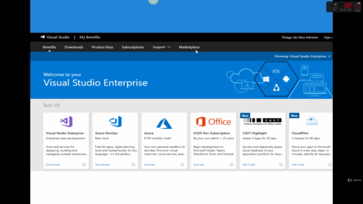
Task: Click the New badge on CloudPilot card
Action: (294, 116)
